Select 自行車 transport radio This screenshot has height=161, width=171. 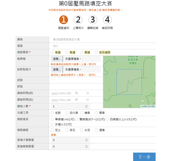67,113
